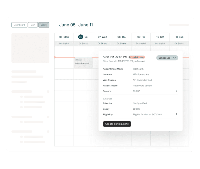Screen dimensions: 200x169
Task: Click the Extended hours tag
Action: coord(137,57)
